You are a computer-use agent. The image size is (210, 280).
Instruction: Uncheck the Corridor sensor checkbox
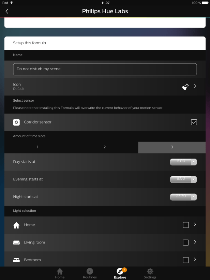tap(194, 122)
